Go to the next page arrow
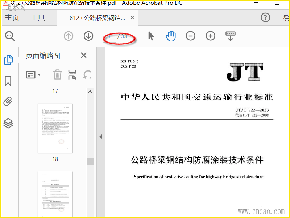 click(88, 36)
